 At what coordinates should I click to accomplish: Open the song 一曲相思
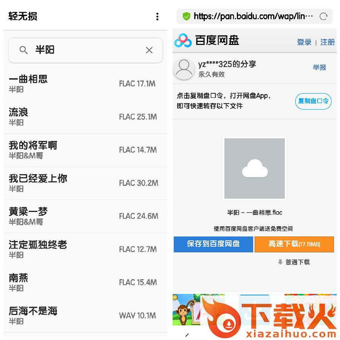85,84
